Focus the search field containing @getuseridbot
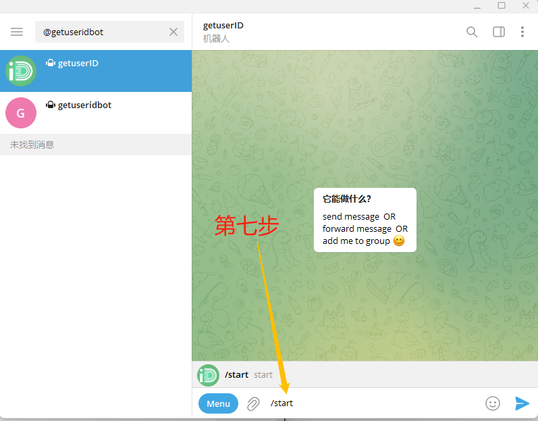 pos(109,32)
